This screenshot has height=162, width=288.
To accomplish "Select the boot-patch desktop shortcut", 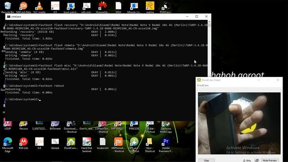I will 71,7.
